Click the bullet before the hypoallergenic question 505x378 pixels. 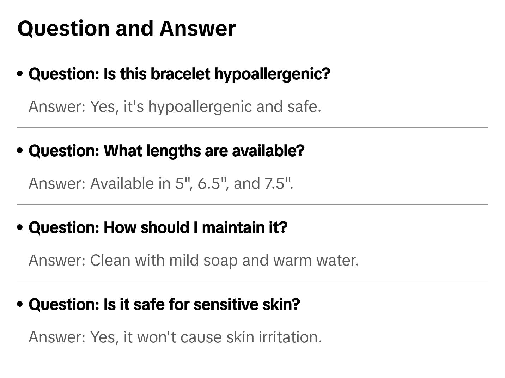coord(20,74)
